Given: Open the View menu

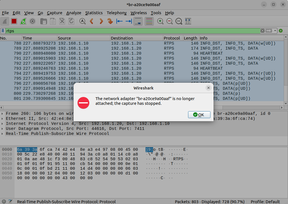Looking at the screenshot, I should coord(29,13).
